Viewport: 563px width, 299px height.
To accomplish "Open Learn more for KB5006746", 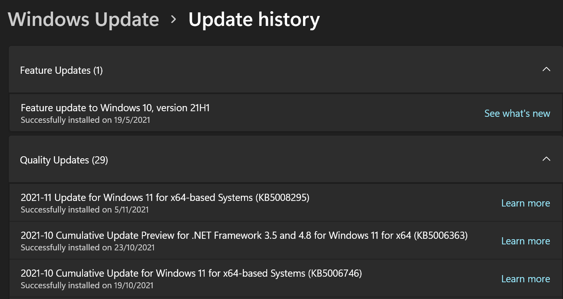I will (x=526, y=279).
